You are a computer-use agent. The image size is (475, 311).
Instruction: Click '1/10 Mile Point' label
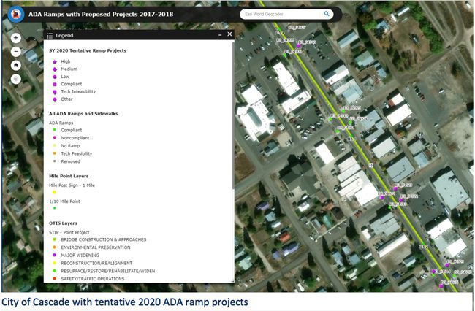pyautogui.click(x=64, y=201)
